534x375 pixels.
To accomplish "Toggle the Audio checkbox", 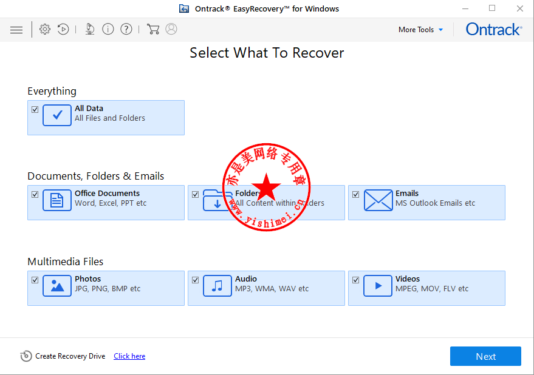I will pos(196,280).
